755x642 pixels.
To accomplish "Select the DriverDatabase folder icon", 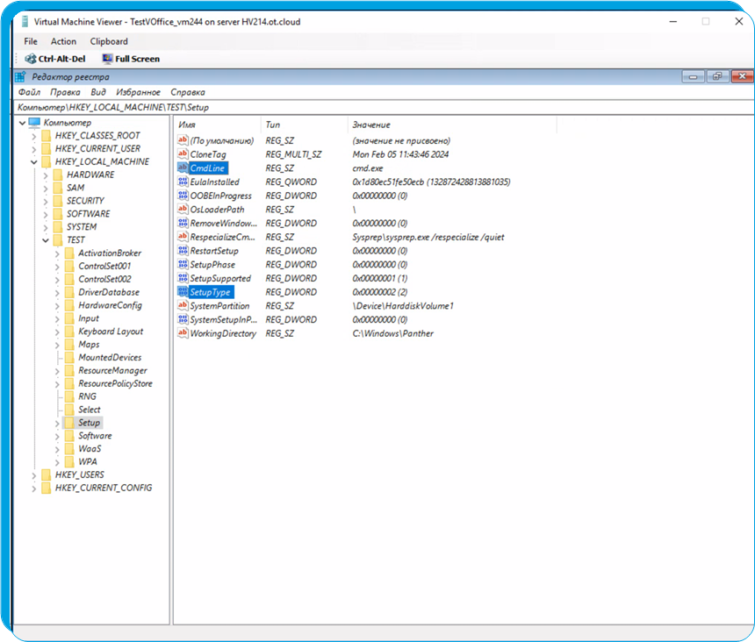I will click(x=70, y=292).
